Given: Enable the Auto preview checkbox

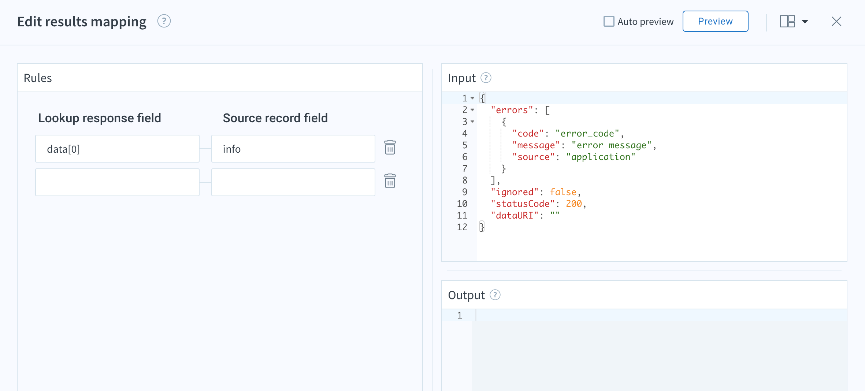Looking at the screenshot, I should (609, 21).
